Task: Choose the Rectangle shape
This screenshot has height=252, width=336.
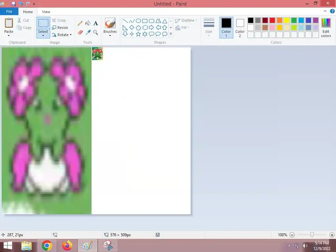Action: (x=145, y=21)
